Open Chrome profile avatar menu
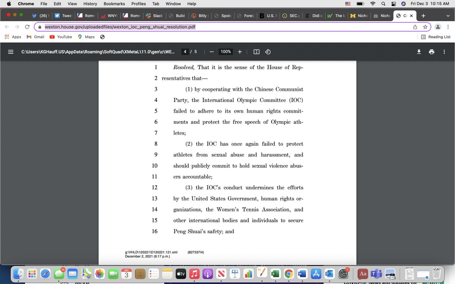Viewport: 455px width, 284px height. coord(438,27)
